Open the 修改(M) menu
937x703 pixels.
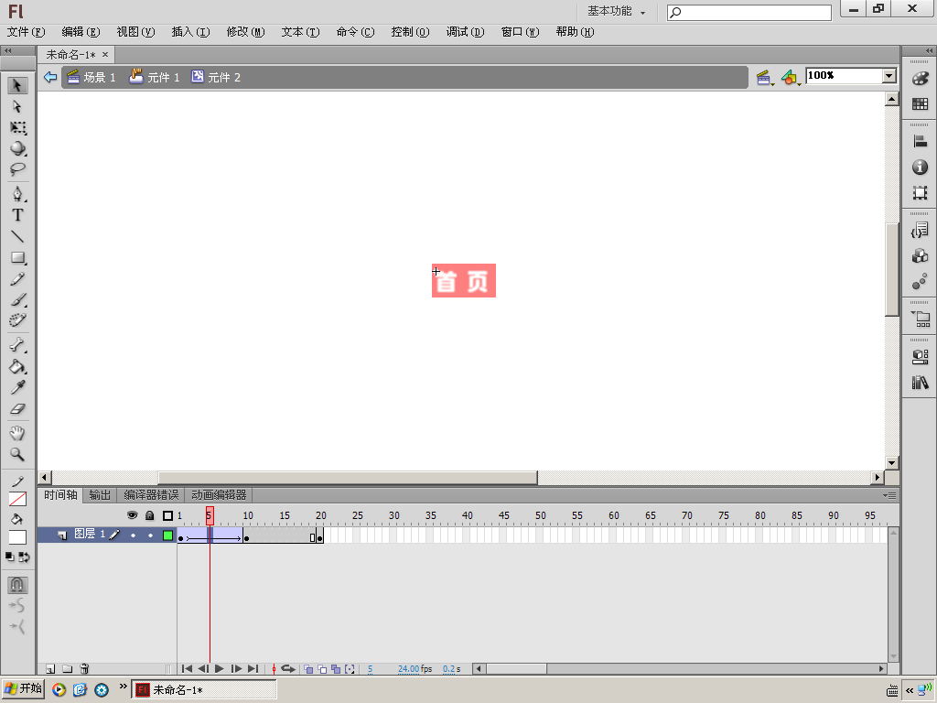click(x=245, y=32)
